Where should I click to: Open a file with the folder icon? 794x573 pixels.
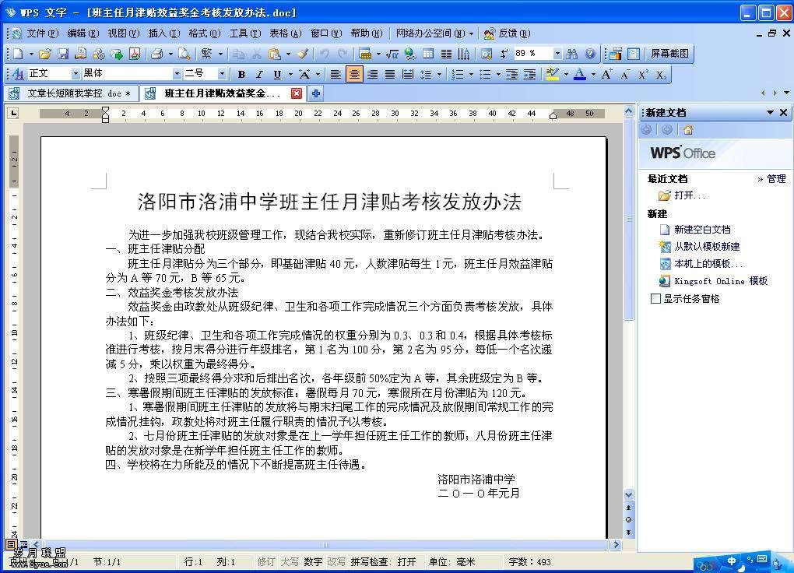tap(45, 54)
